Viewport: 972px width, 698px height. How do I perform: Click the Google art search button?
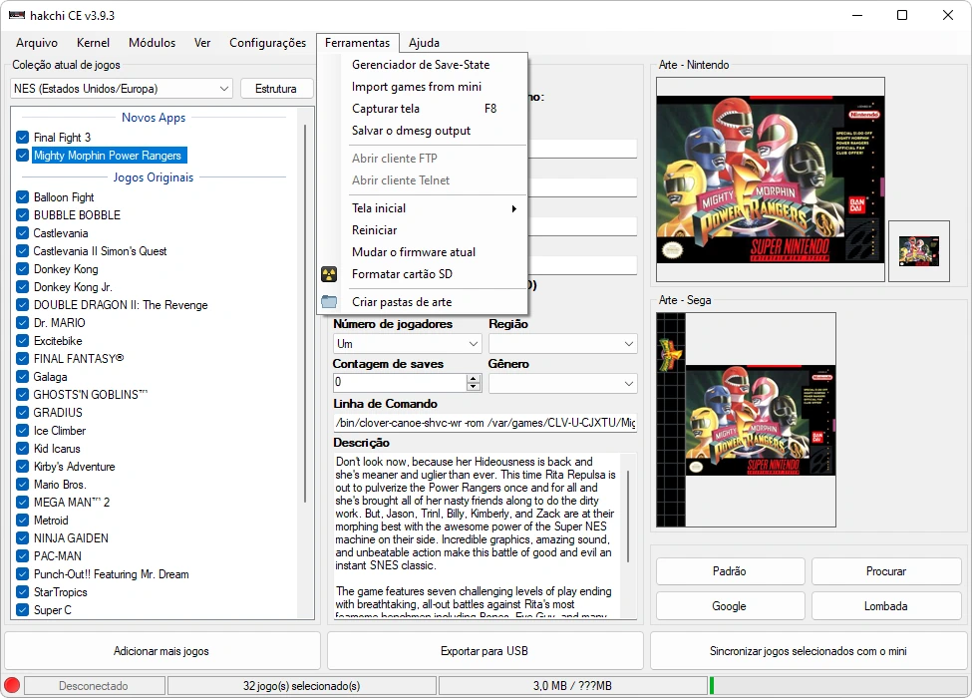(729, 606)
